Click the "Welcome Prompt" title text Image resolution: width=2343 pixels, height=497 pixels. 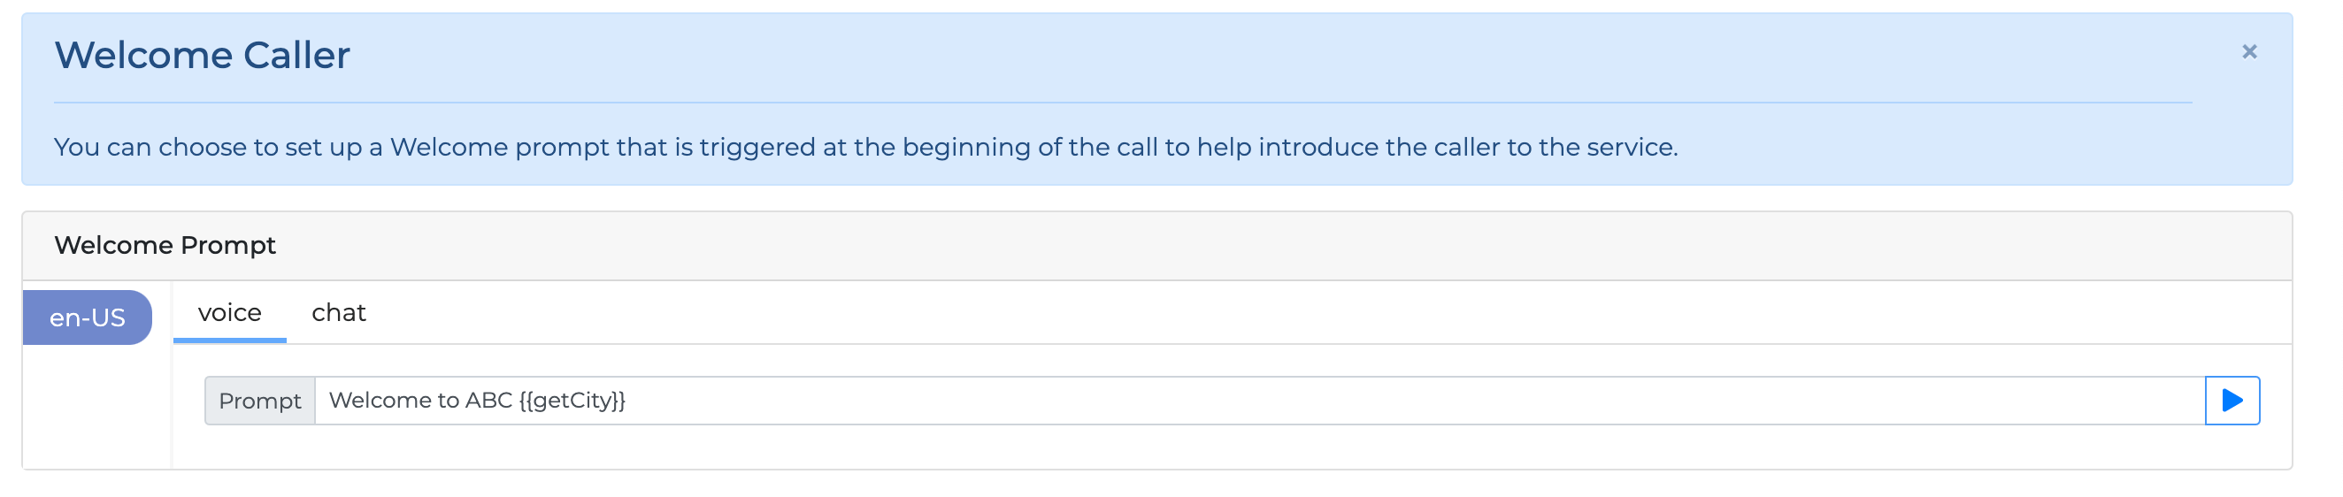point(165,245)
